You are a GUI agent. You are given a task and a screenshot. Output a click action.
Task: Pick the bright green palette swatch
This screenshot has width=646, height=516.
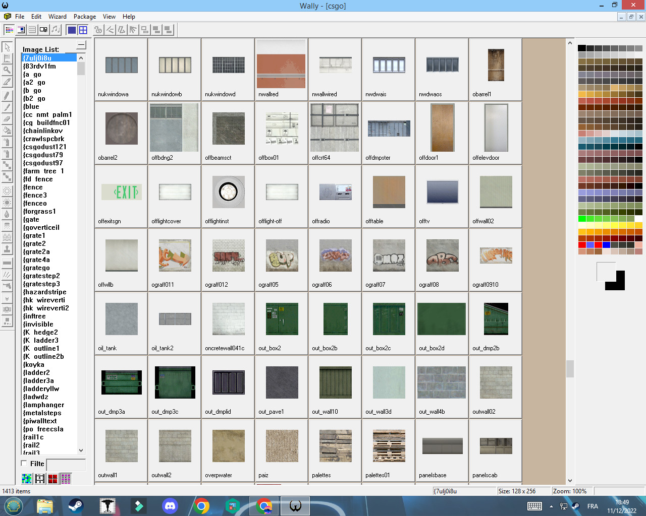582,219
